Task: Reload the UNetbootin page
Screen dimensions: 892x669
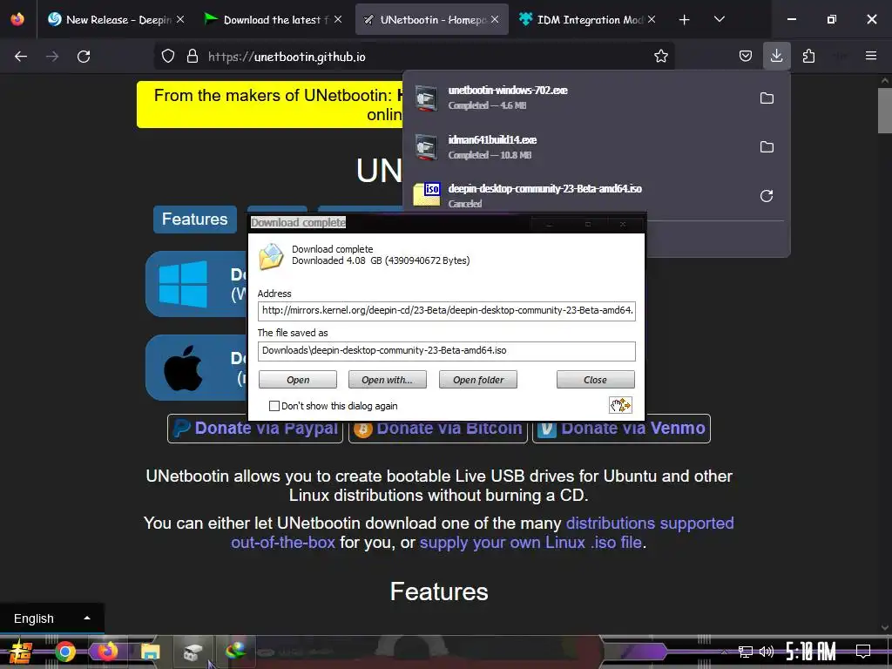Action: coord(84,57)
